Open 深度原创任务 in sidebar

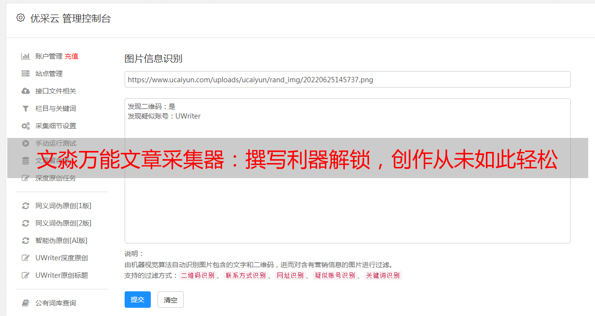pos(56,178)
